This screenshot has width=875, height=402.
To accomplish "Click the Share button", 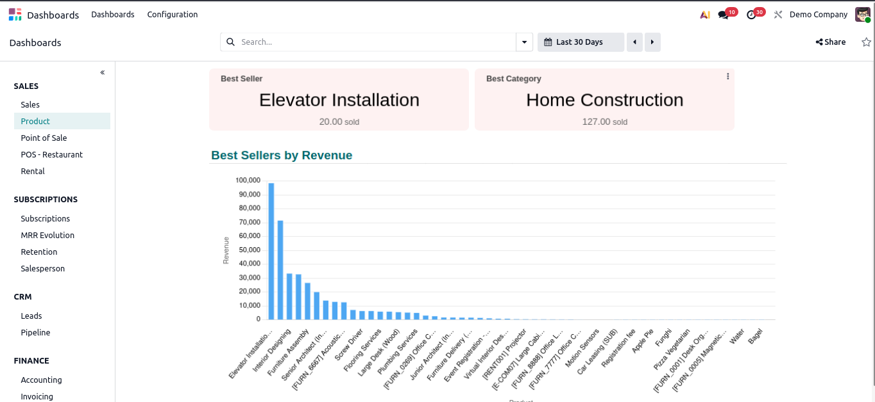I will click(831, 42).
